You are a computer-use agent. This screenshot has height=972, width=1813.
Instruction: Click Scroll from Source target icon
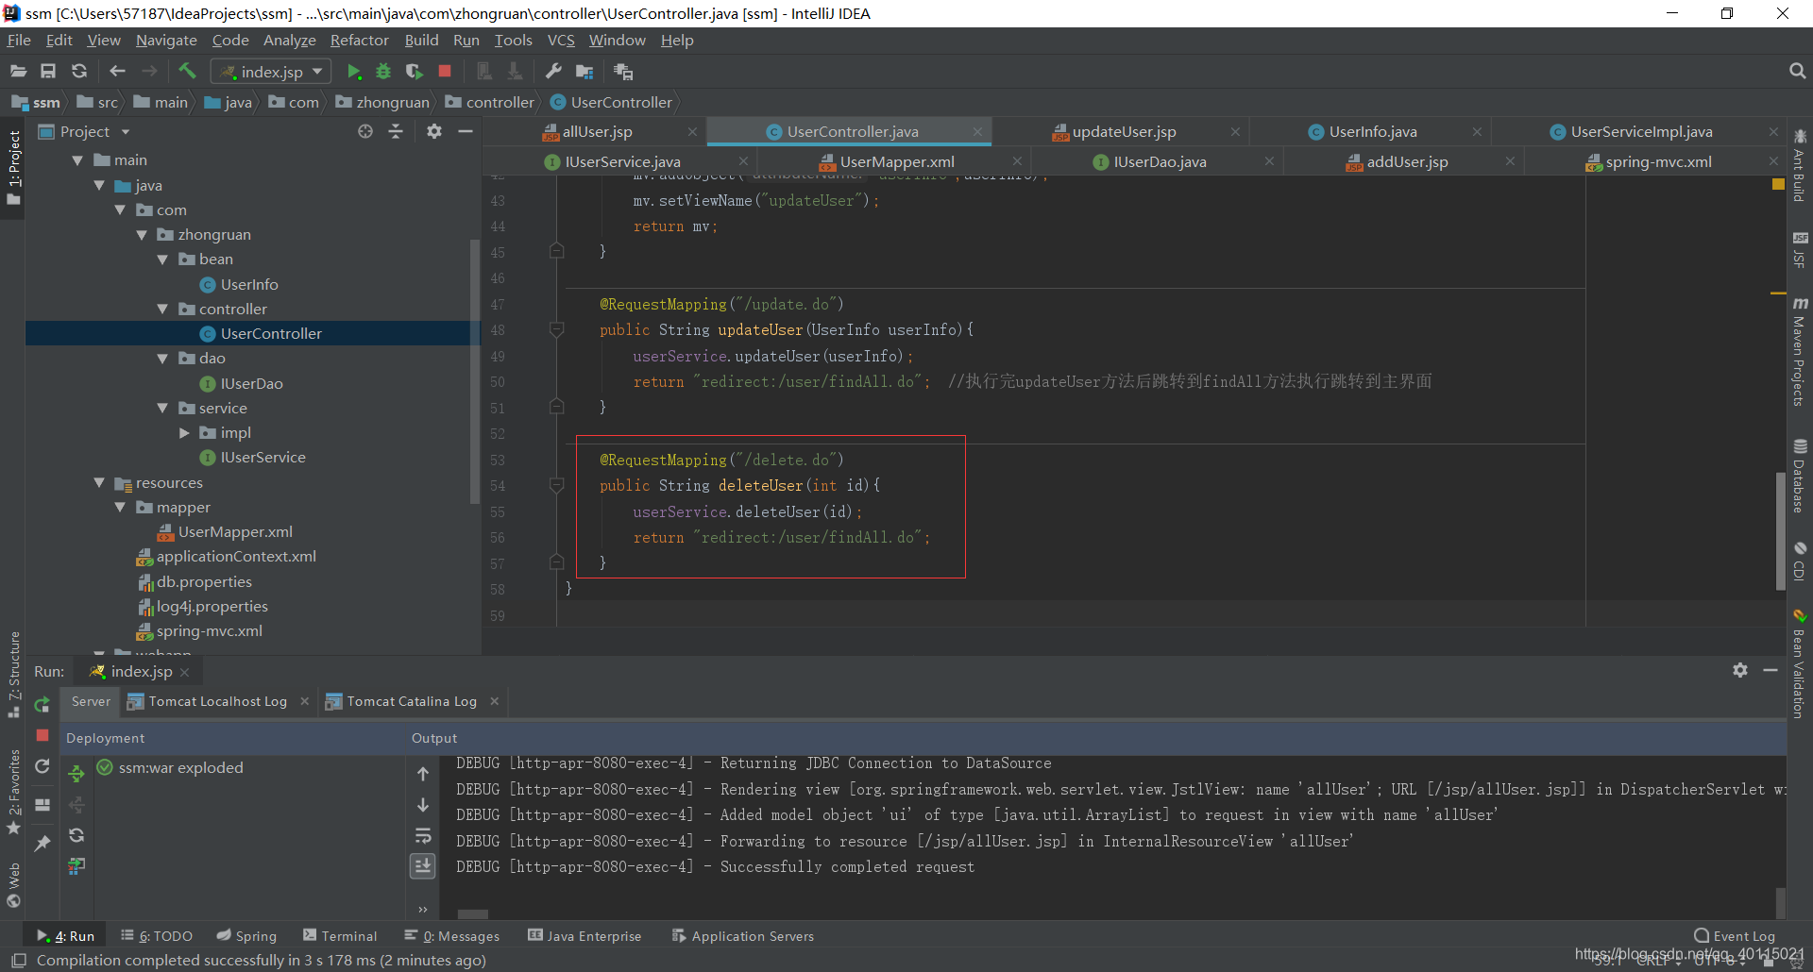[365, 132]
